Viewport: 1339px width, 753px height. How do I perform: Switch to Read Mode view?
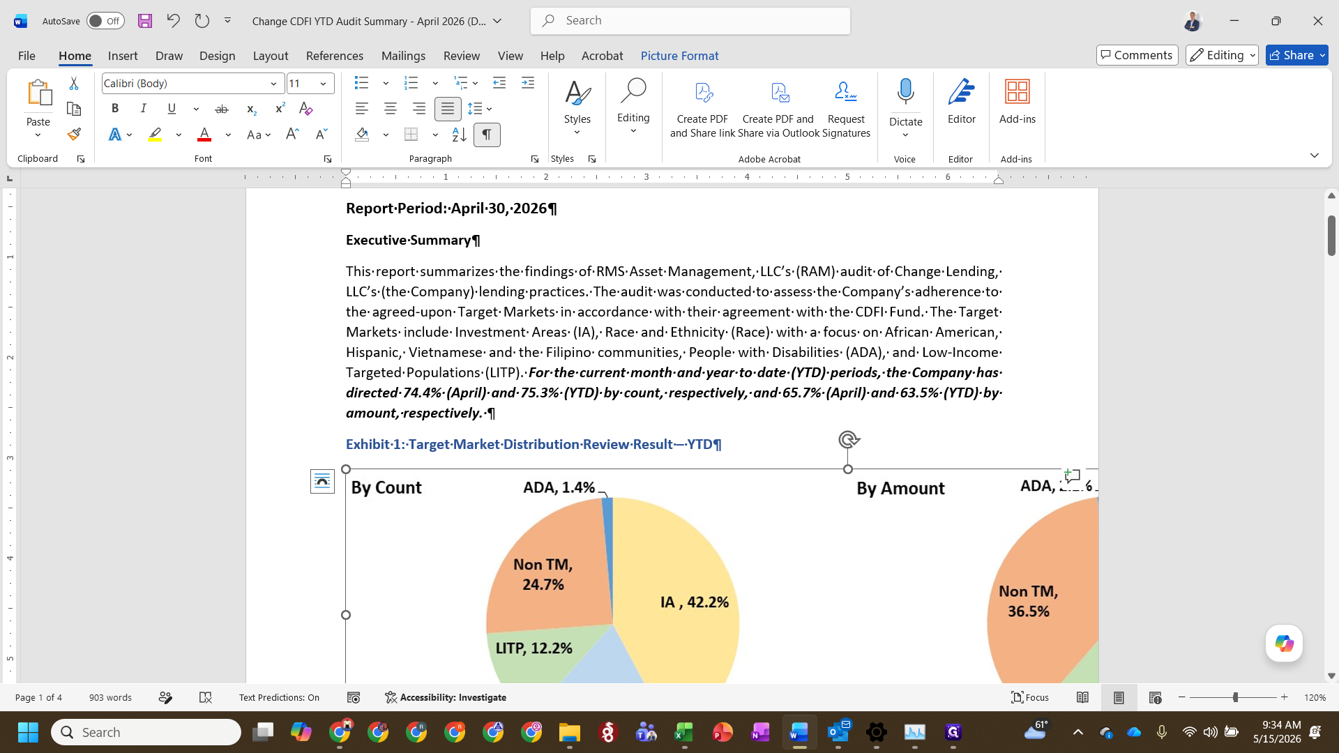point(1082,697)
